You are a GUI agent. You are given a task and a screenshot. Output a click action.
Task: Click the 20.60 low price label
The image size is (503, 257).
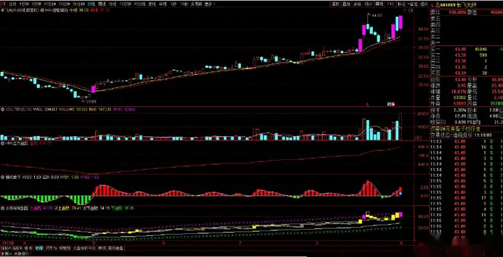tap(91, 101)
